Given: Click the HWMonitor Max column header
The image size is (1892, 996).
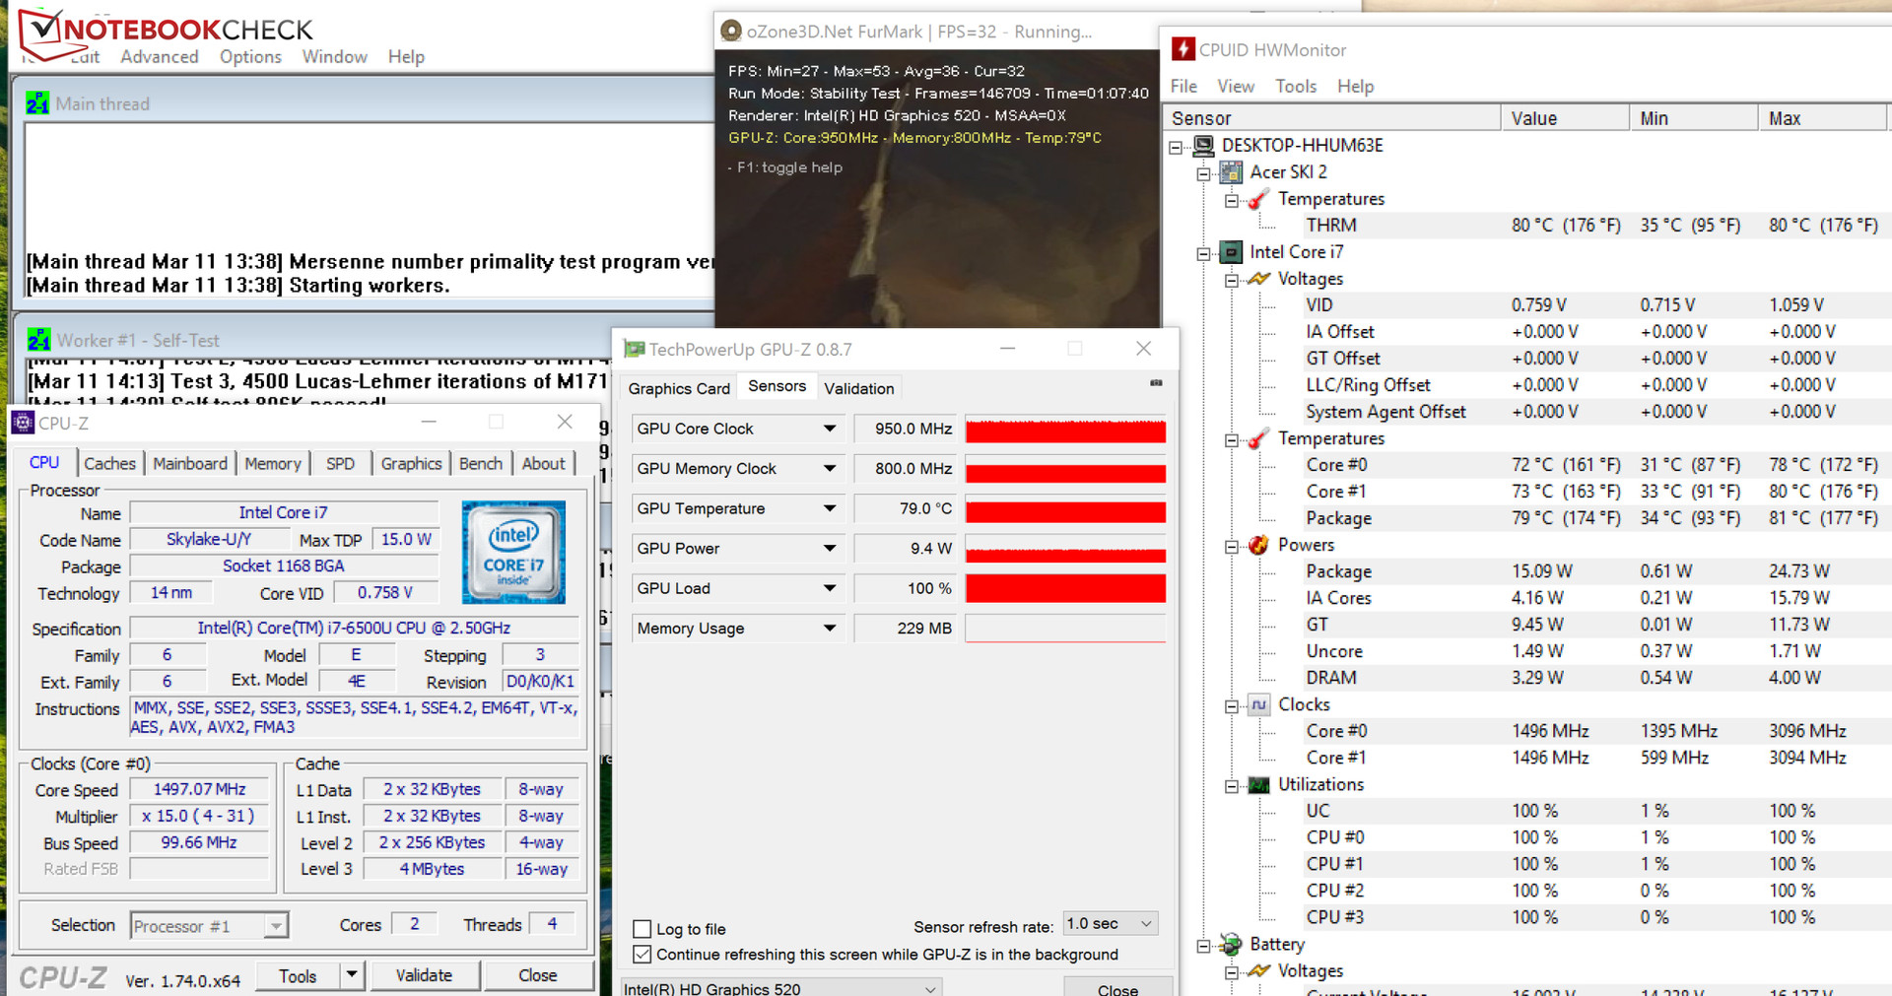Looking at the screenshot, I should point(1821,118).
